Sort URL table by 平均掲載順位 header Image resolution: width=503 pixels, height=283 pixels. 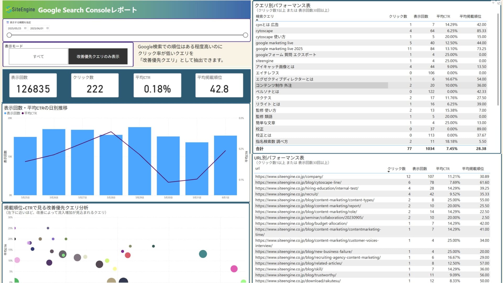tap(473, 168)
